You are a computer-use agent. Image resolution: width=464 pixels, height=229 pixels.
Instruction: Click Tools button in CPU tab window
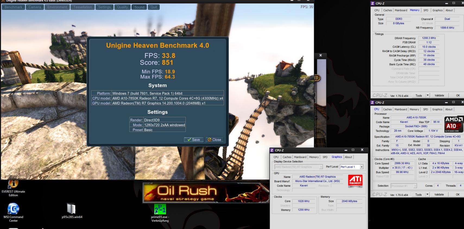[x=418, y=195]
